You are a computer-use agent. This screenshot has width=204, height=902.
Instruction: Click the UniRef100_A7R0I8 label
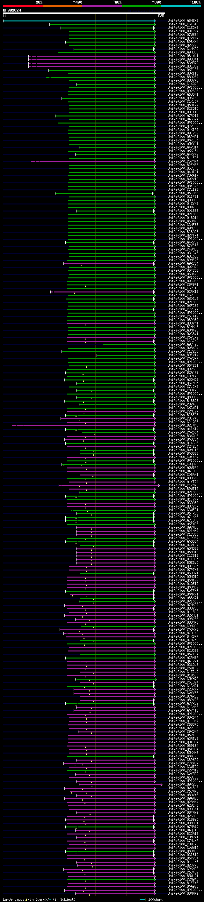tap(183, 116)
